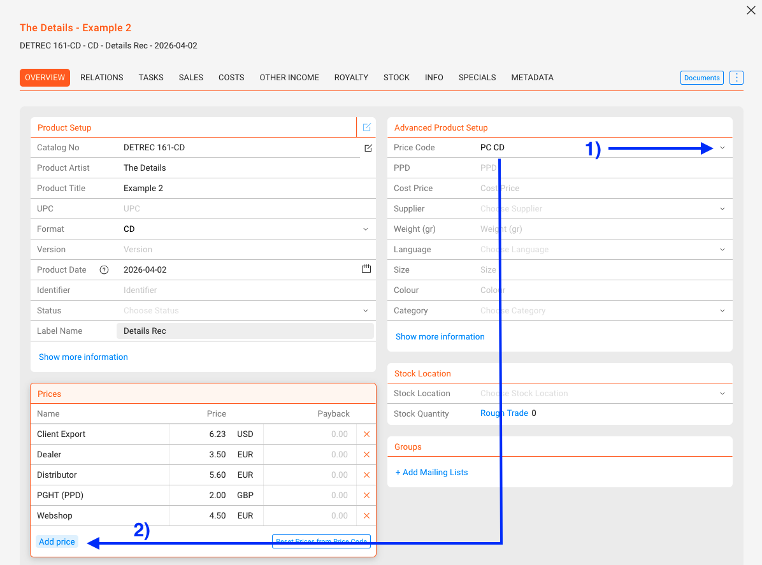Click the GBP currency on PGHT row

click(x=245, y=496)
